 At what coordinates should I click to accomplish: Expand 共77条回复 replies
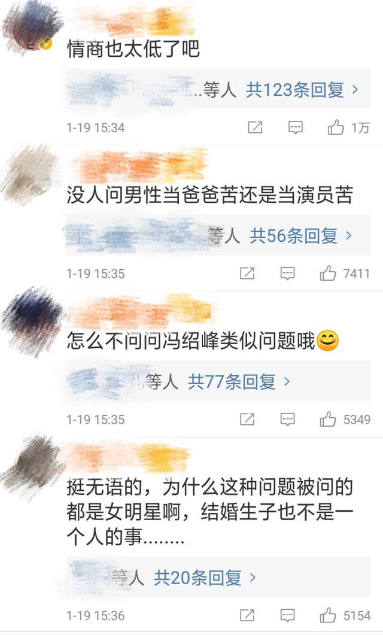(x=239, y=381)
